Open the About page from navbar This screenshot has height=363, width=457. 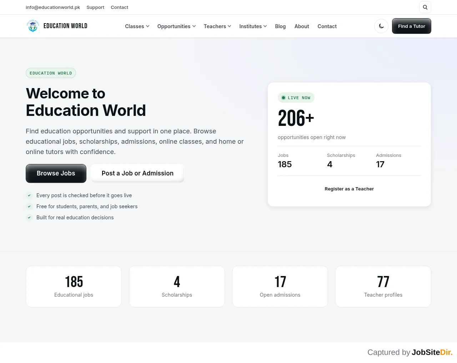coord(302,26)
